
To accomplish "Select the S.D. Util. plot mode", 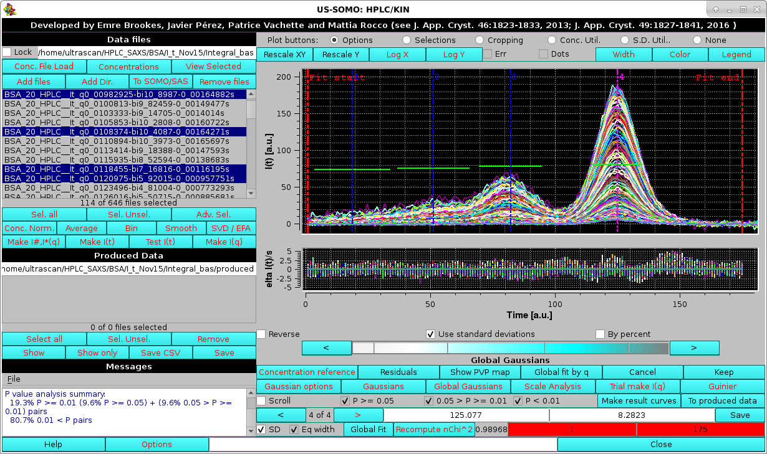I will (x=625, y=39).
